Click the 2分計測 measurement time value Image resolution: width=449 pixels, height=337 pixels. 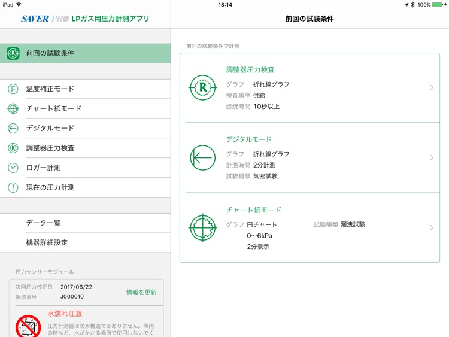click(x=264, y=165)
